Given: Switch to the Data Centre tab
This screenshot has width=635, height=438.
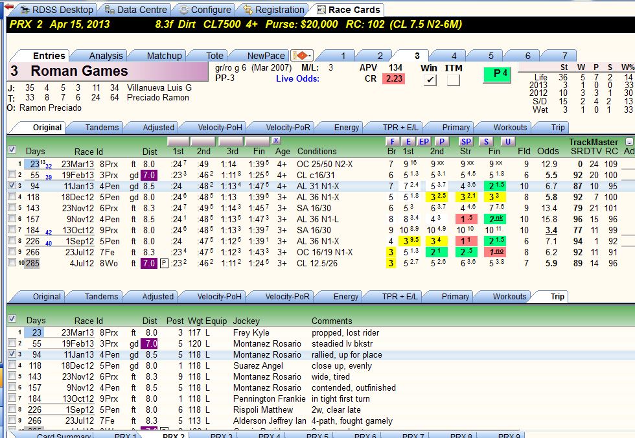Looking at the screenshot, I should [x=136, y=10].
